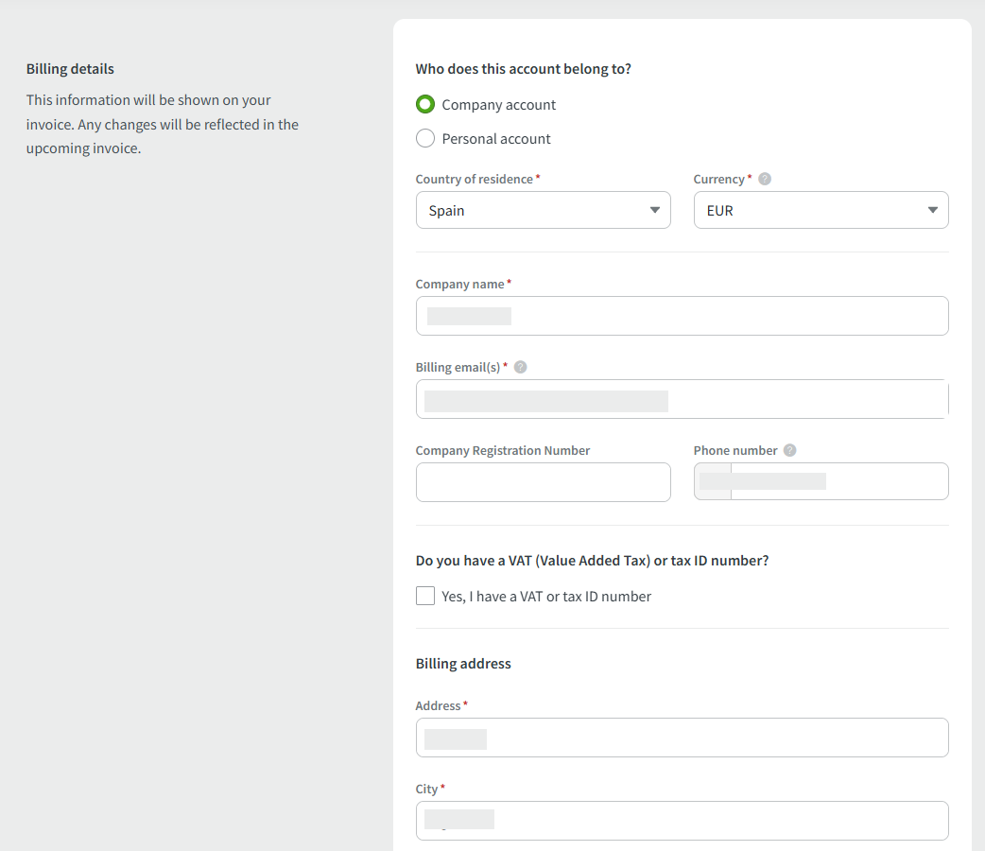Click the 'Who does this account belong to?' heading

click(x=523, y=69)
